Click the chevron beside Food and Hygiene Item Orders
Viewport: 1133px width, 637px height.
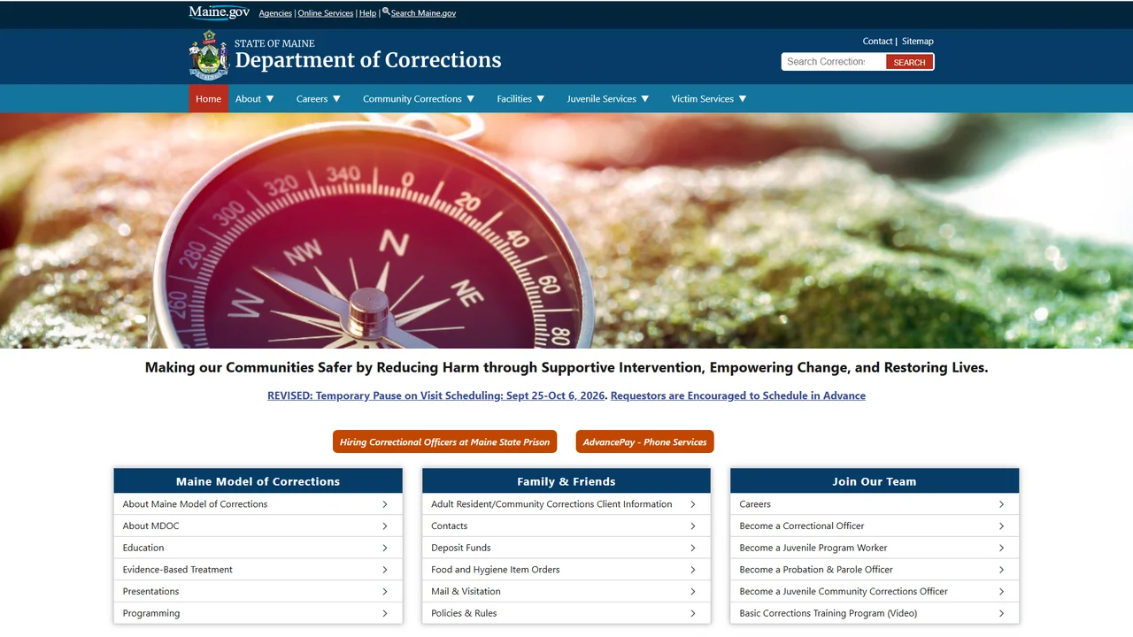(x=693, y=570)
